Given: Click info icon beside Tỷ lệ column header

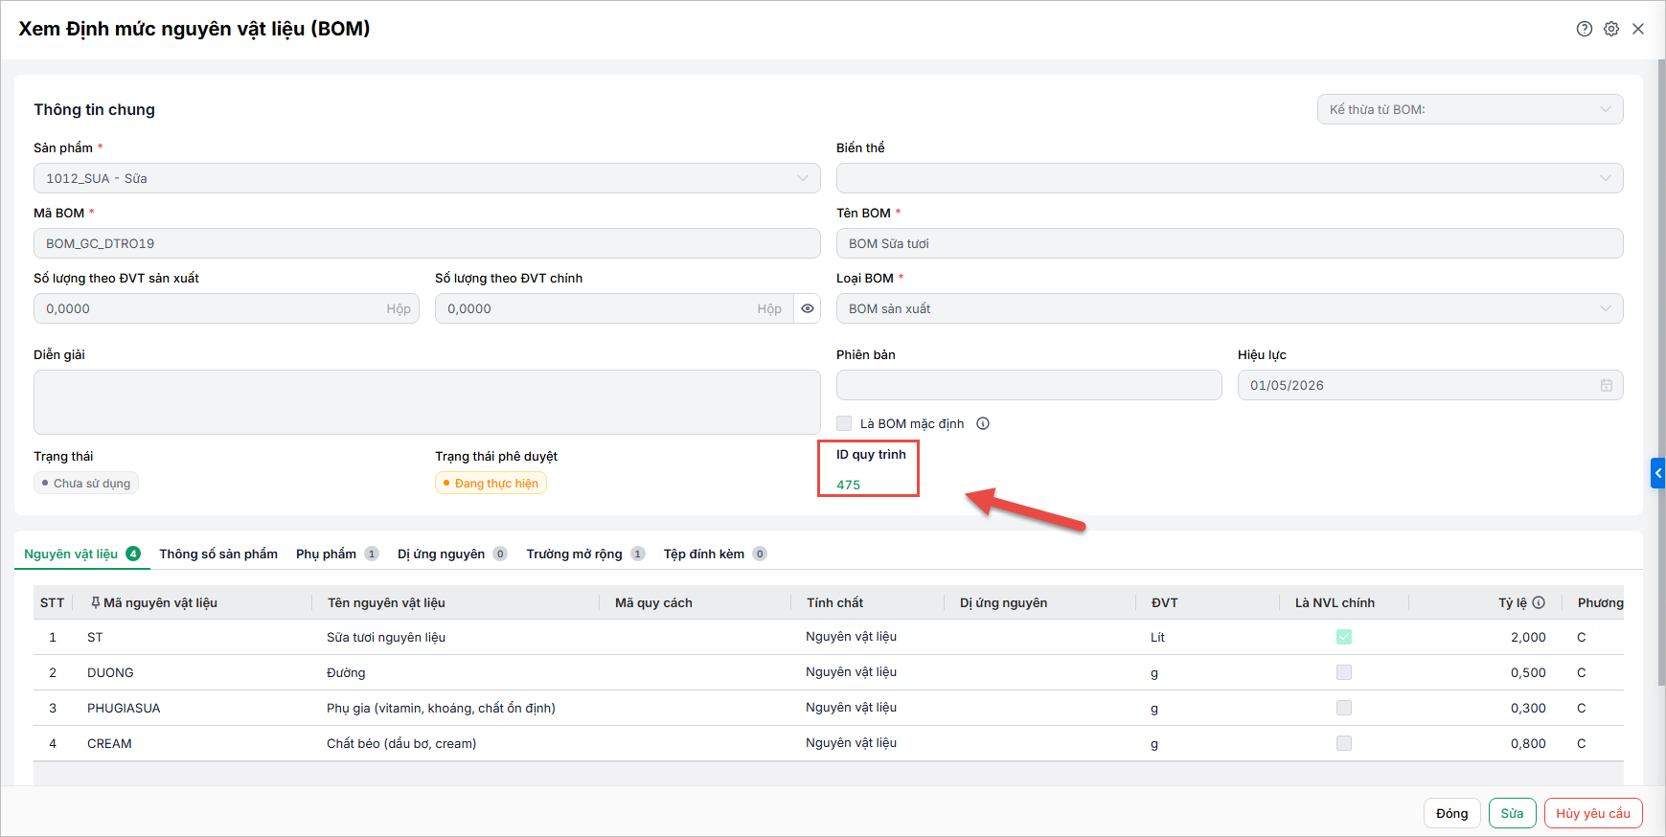Looking at the screenshot, I should 1539,602.
